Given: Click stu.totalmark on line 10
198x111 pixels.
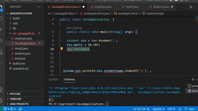Looking at the screenshot, I should coord(78,49).
